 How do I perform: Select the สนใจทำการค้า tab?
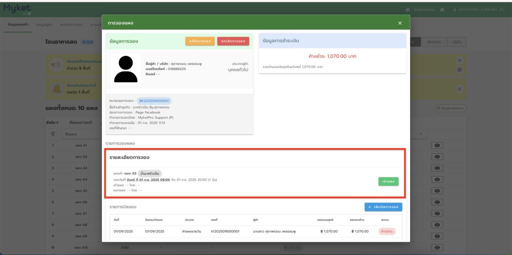pos(71,25)
